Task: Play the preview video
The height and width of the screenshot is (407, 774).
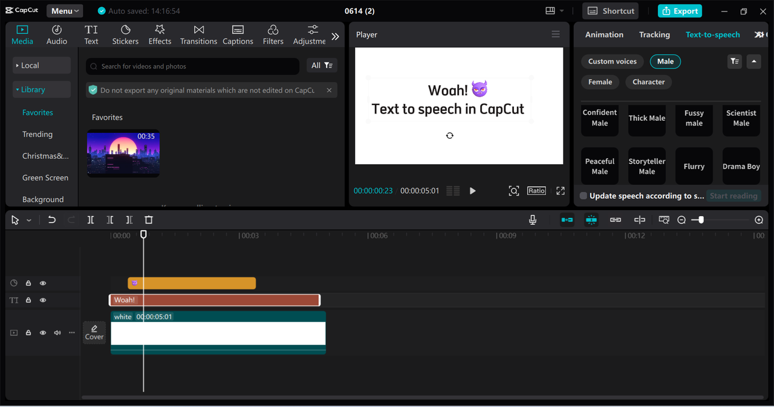Action: 473,191
